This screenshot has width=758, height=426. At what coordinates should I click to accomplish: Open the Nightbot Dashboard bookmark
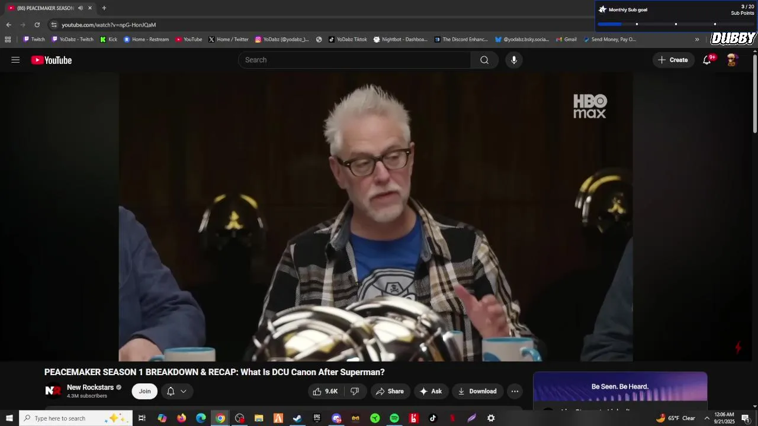(x=400, y=40)
